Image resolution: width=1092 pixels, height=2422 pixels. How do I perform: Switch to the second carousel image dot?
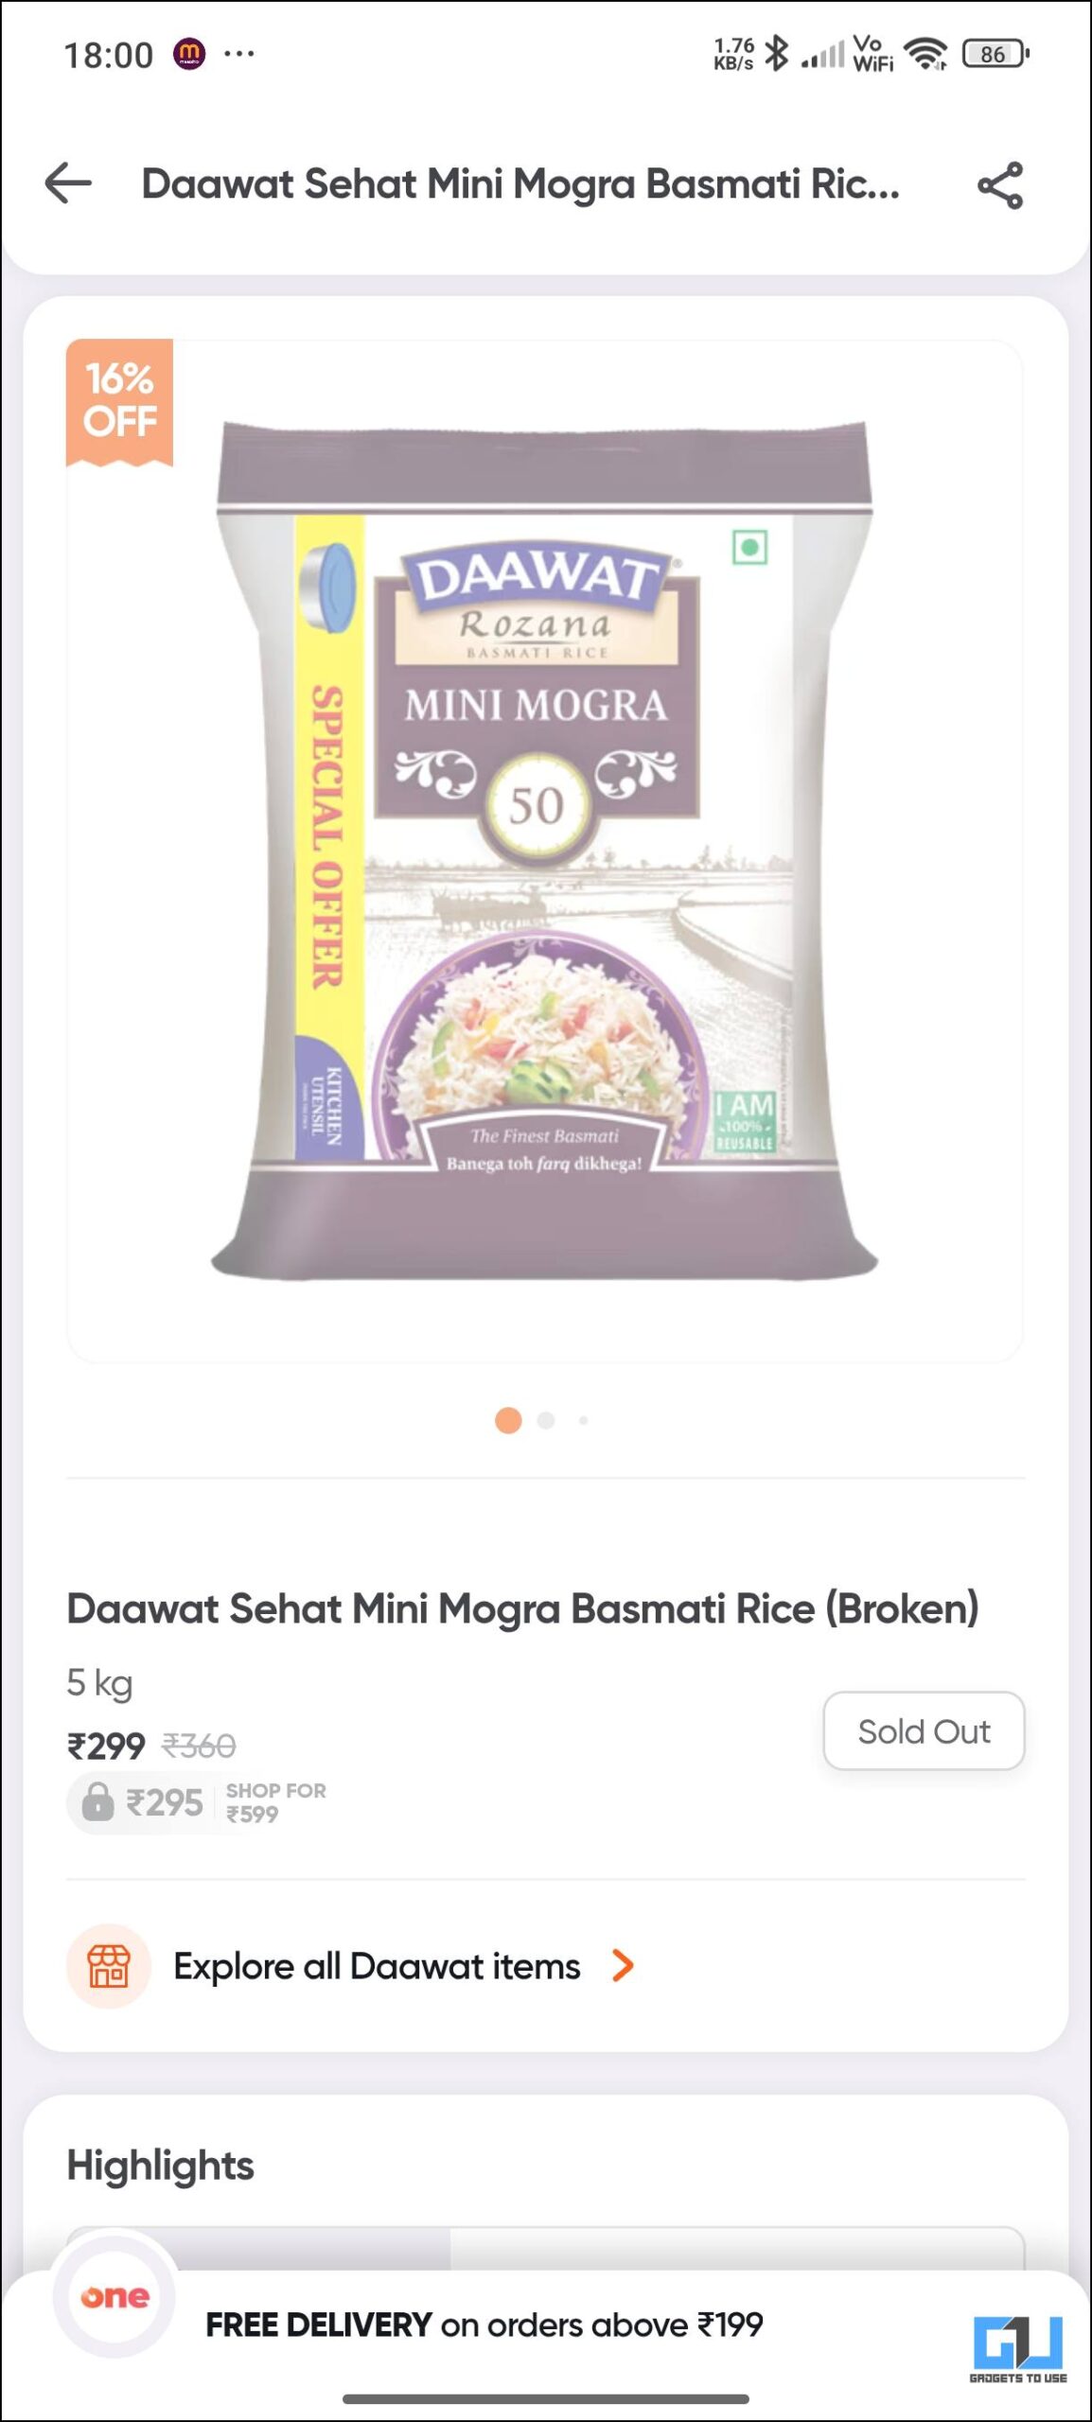pos(546,1420)
